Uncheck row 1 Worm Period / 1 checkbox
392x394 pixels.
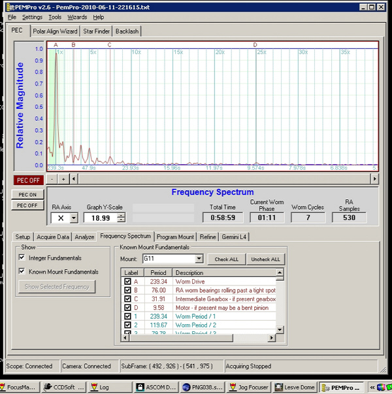(127, 316)
